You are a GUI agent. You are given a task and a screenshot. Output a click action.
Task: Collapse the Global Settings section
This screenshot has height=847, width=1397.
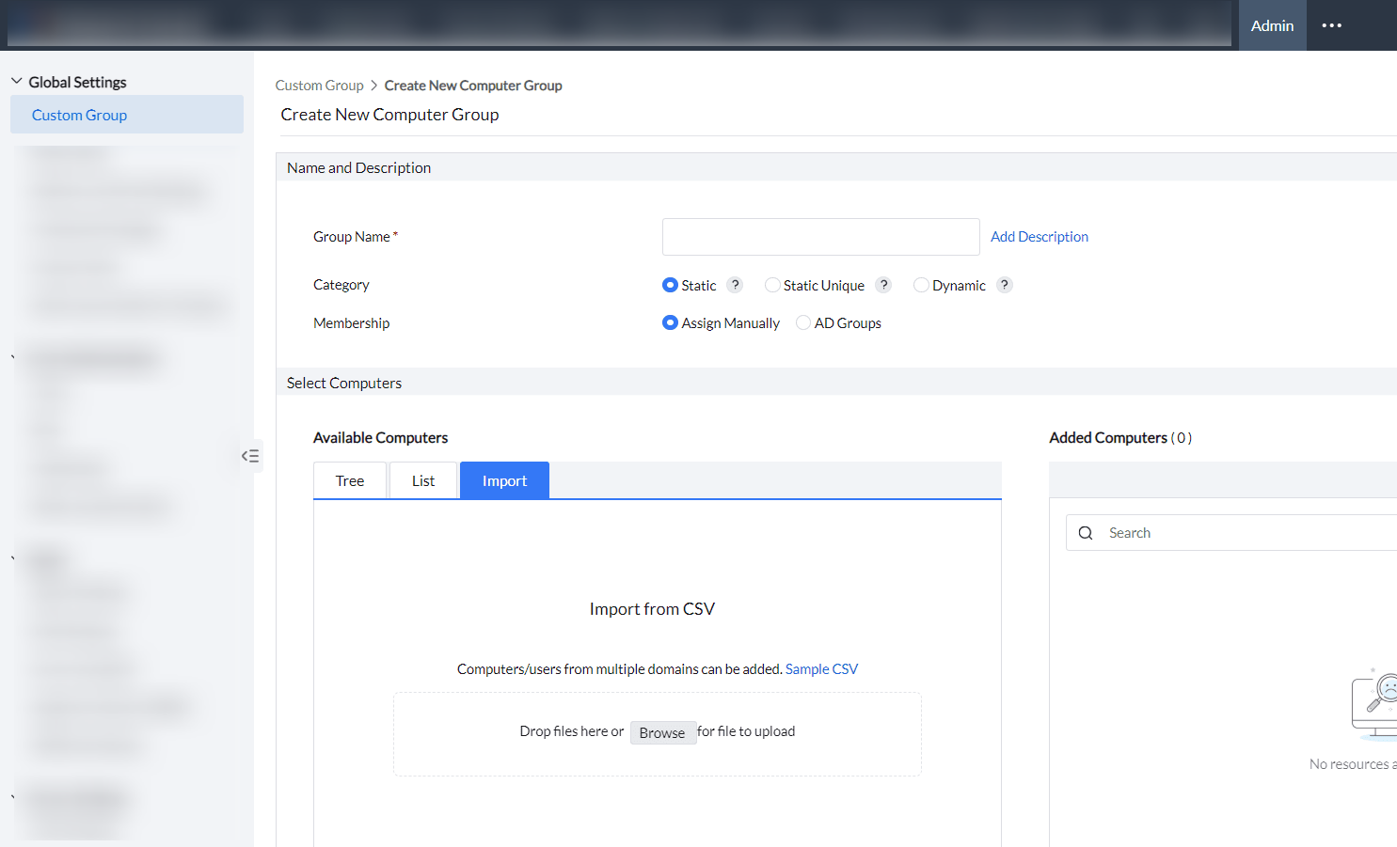tap(16, 82)
